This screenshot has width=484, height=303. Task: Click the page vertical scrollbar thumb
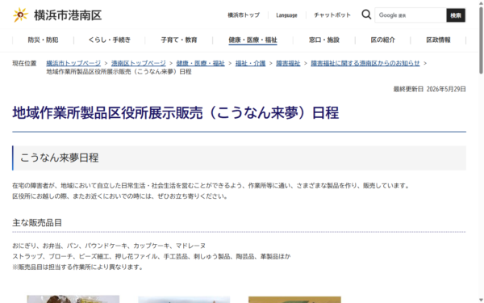[x=481, y=40]
